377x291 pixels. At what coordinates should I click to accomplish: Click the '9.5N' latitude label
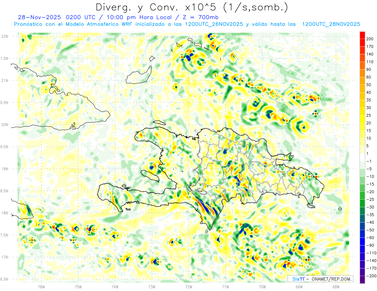click(5, 147)
